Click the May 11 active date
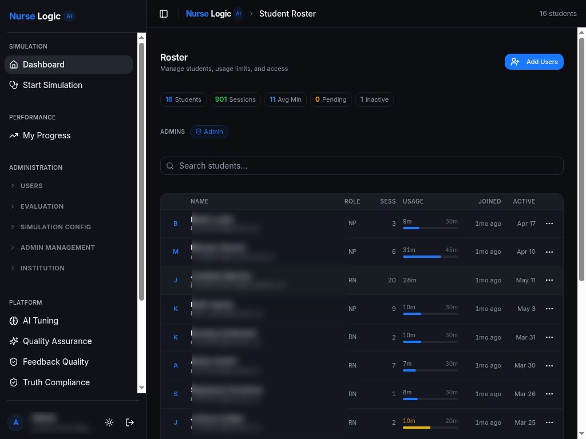Screen dimensions: 586x439 [x=525, y=280]
